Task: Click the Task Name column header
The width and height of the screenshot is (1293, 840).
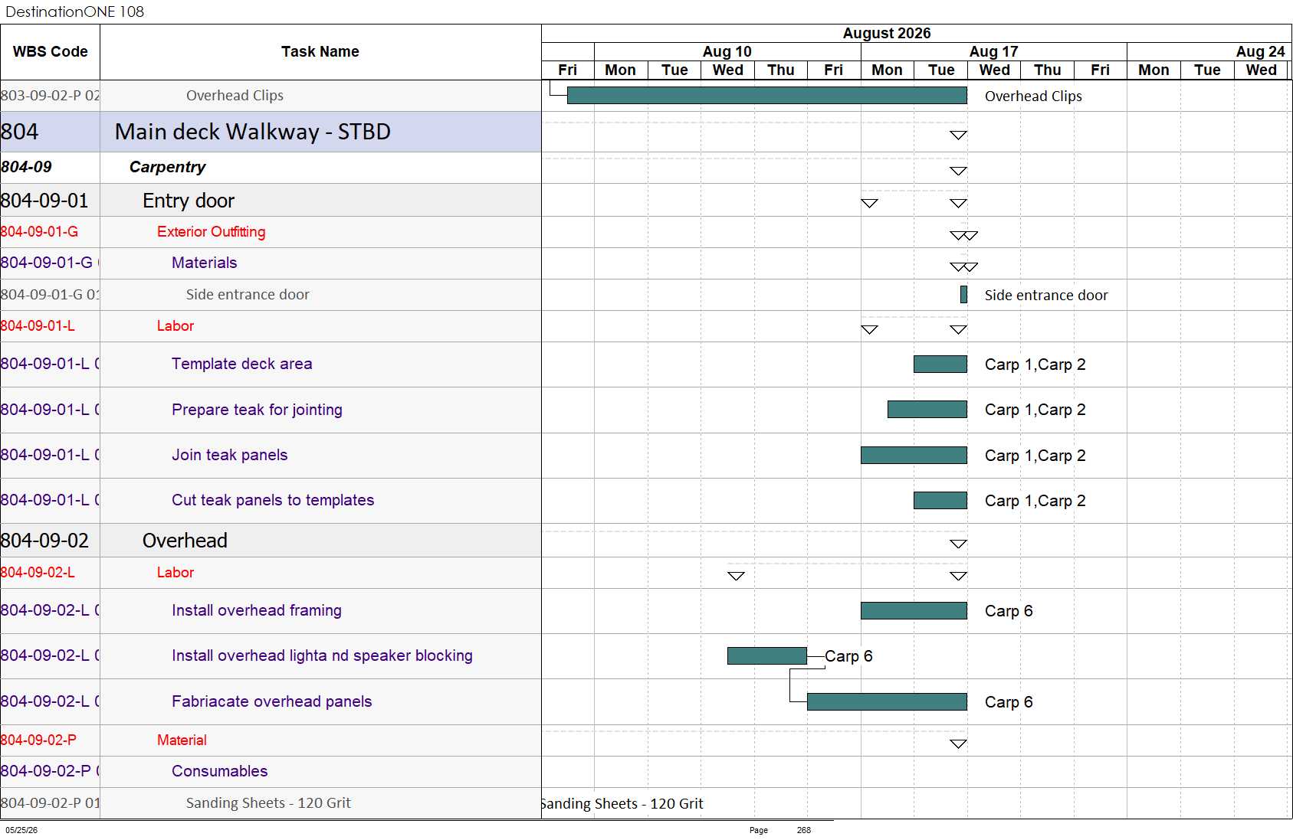Action: coord(320,52)
